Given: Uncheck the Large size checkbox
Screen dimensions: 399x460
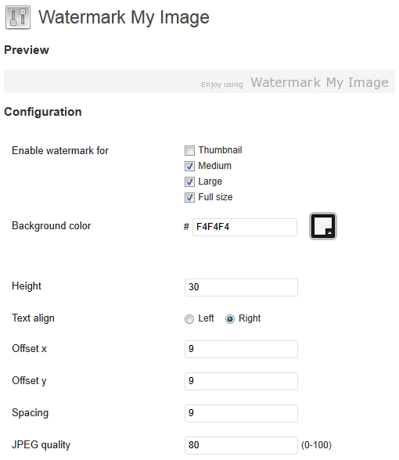Looking at the screenshot, I should click(x=189, y=181).
